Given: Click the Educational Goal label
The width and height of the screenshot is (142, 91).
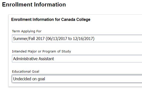Looking at the screenshot, I should (26, 72).
